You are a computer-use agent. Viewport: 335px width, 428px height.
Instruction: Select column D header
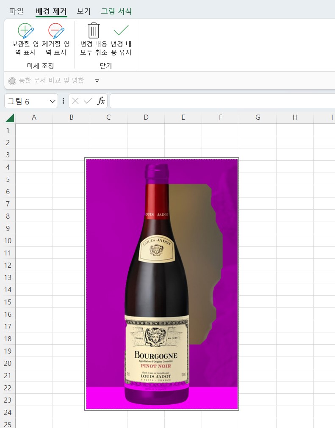[146, 118]
